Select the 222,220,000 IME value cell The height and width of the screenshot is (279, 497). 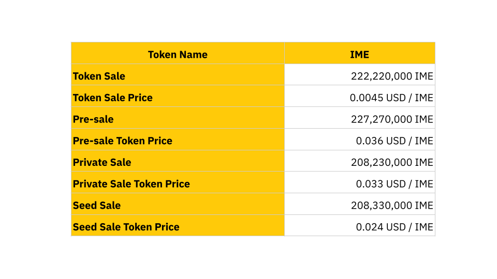[x=391, y=76]
